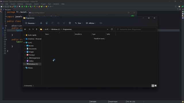The height and width of the screenshot is (103, 184).
Task: Click Windows (C:) in address breadcrumb
Action: coord(56,29)
